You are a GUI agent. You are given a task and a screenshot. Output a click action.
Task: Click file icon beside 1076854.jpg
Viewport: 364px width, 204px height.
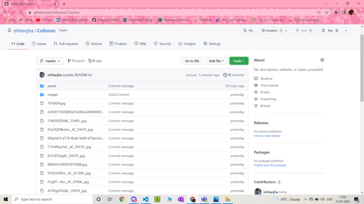(x=42, y=103)
